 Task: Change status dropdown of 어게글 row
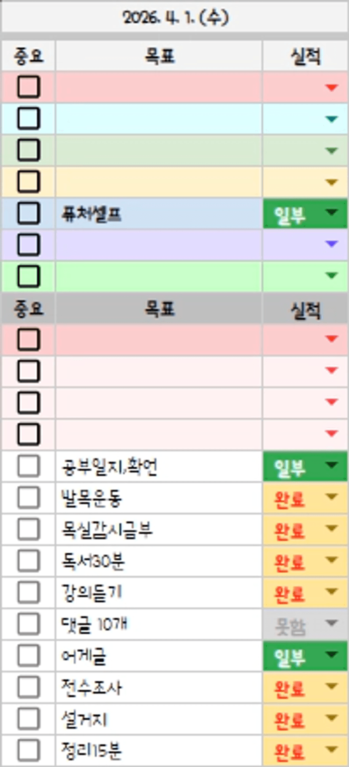[332, 655]
